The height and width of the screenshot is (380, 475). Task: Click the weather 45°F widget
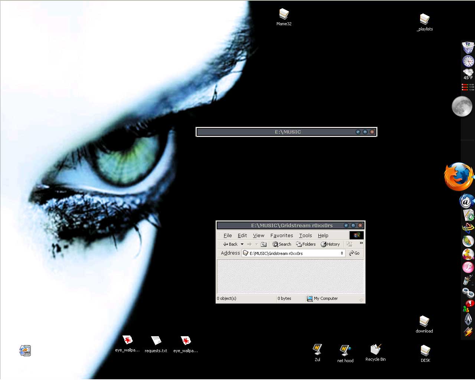tap(468, 74)
